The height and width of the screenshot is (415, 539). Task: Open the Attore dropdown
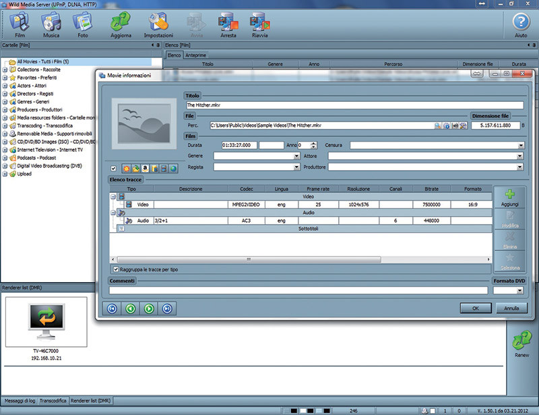pyautogui.click(x=519, y=157)
